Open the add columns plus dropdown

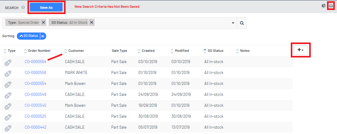click(301, 50)
